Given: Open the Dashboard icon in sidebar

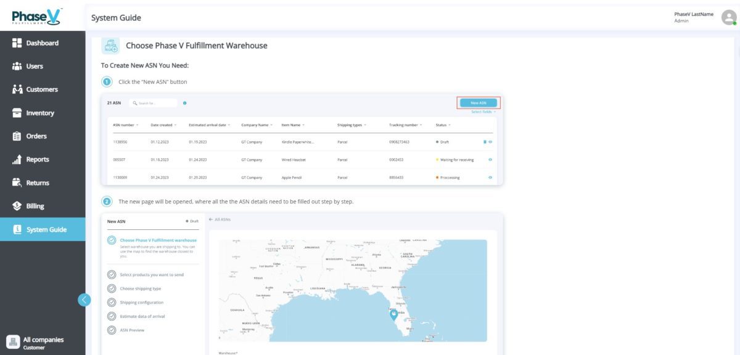Looking at the screenshot, I should coord(17,43).
